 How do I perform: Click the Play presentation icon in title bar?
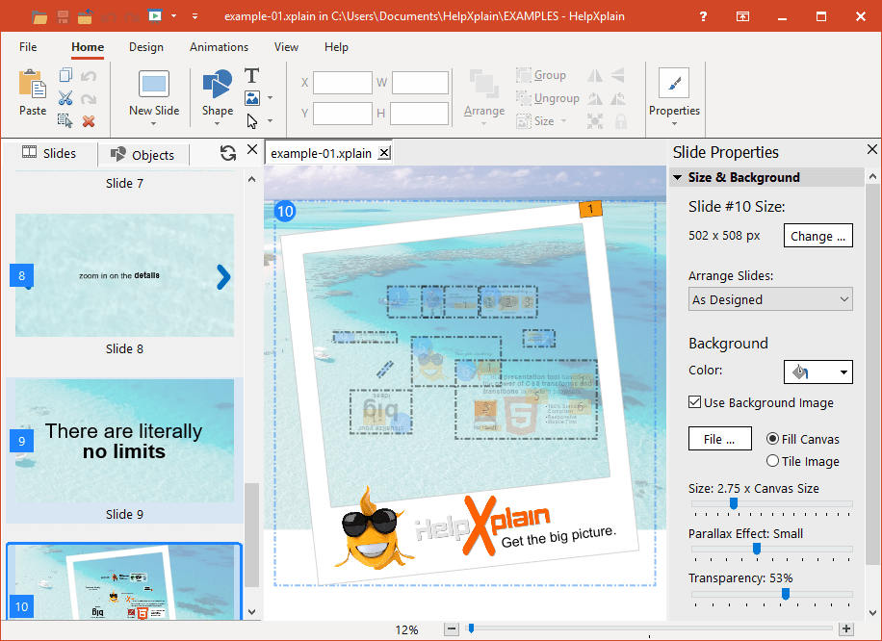coord(155,15)
